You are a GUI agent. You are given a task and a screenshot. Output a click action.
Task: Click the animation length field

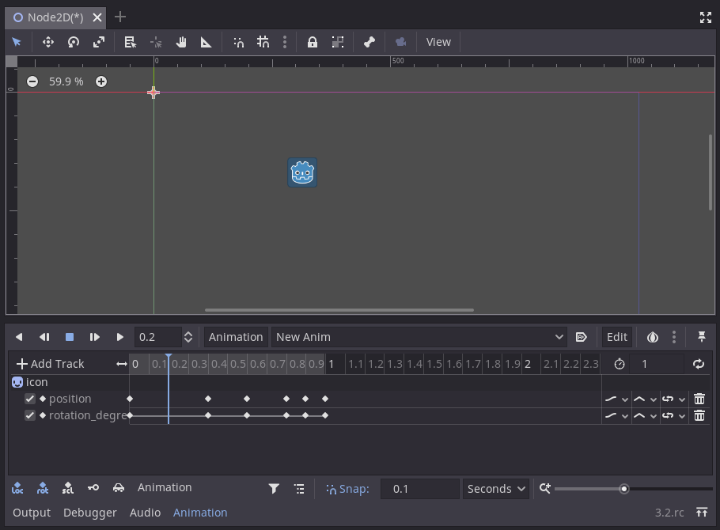(x=657, y=364)
